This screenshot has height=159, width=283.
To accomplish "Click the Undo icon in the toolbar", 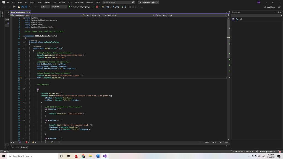I will pos(30,7).
